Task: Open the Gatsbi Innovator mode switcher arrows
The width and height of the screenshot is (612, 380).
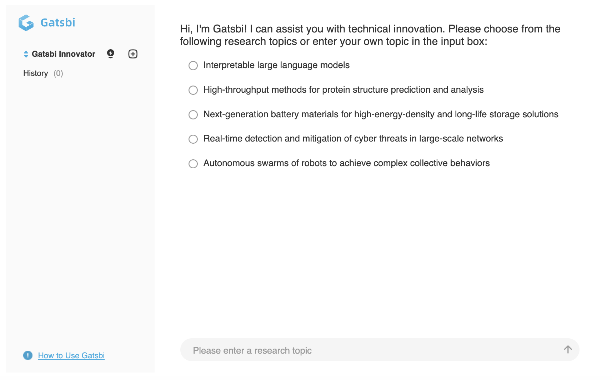Action: click(26, 54)
